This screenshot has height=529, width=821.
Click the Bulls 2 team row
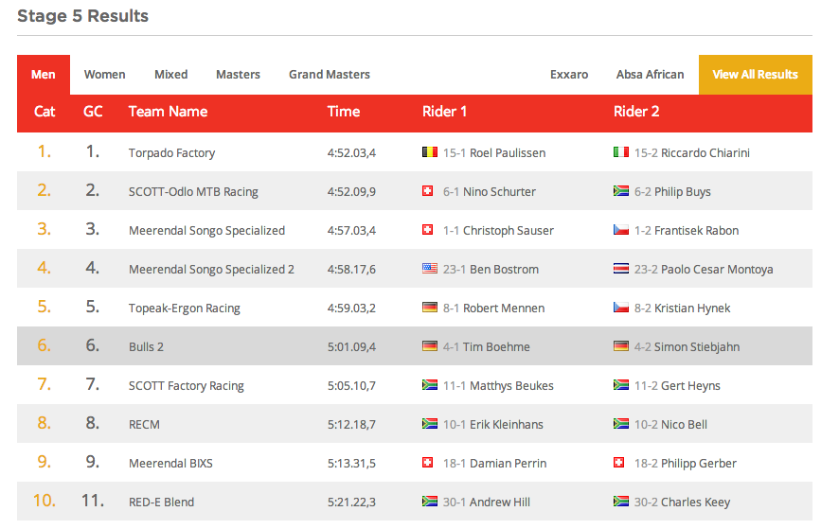click(414, 345)
